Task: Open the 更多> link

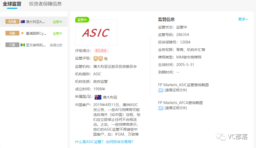Action: click(243, 19)
